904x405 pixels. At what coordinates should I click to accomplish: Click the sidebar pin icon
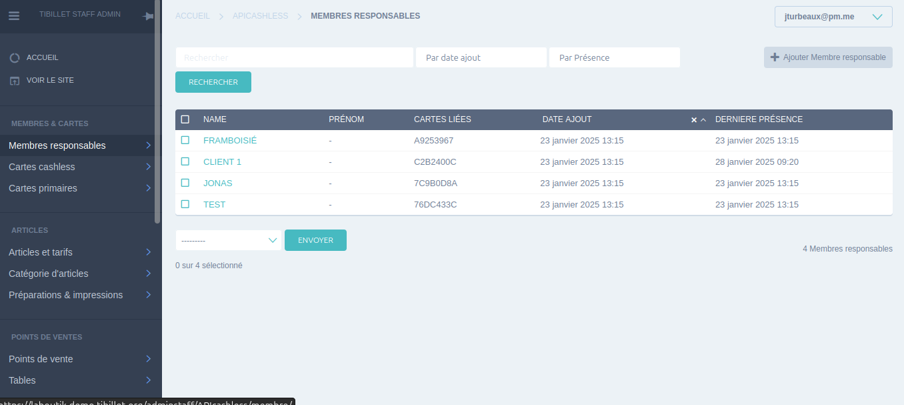coord(149,16)
